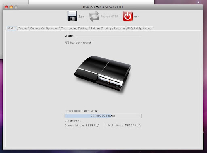The height and width of the screenshot is (153, 207).
Task: Click the Peak bitrate statistic text
Action: (x=124, y=126)
